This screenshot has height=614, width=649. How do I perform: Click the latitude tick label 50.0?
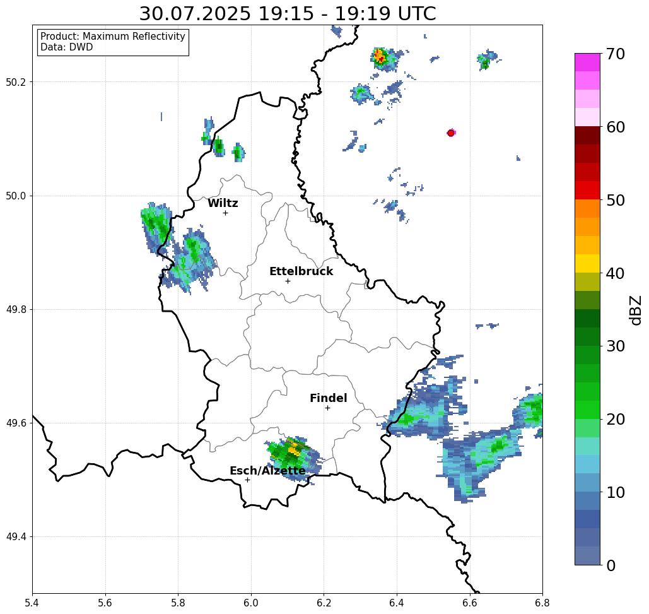click(16, 196)
